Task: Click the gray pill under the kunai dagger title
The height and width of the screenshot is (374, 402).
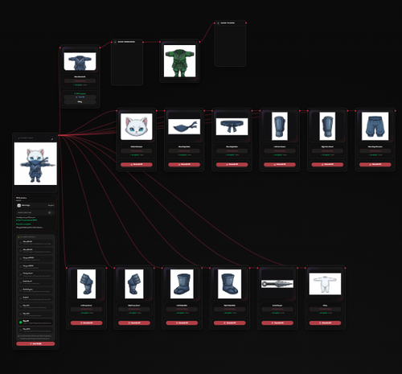Action: [277, 309]
